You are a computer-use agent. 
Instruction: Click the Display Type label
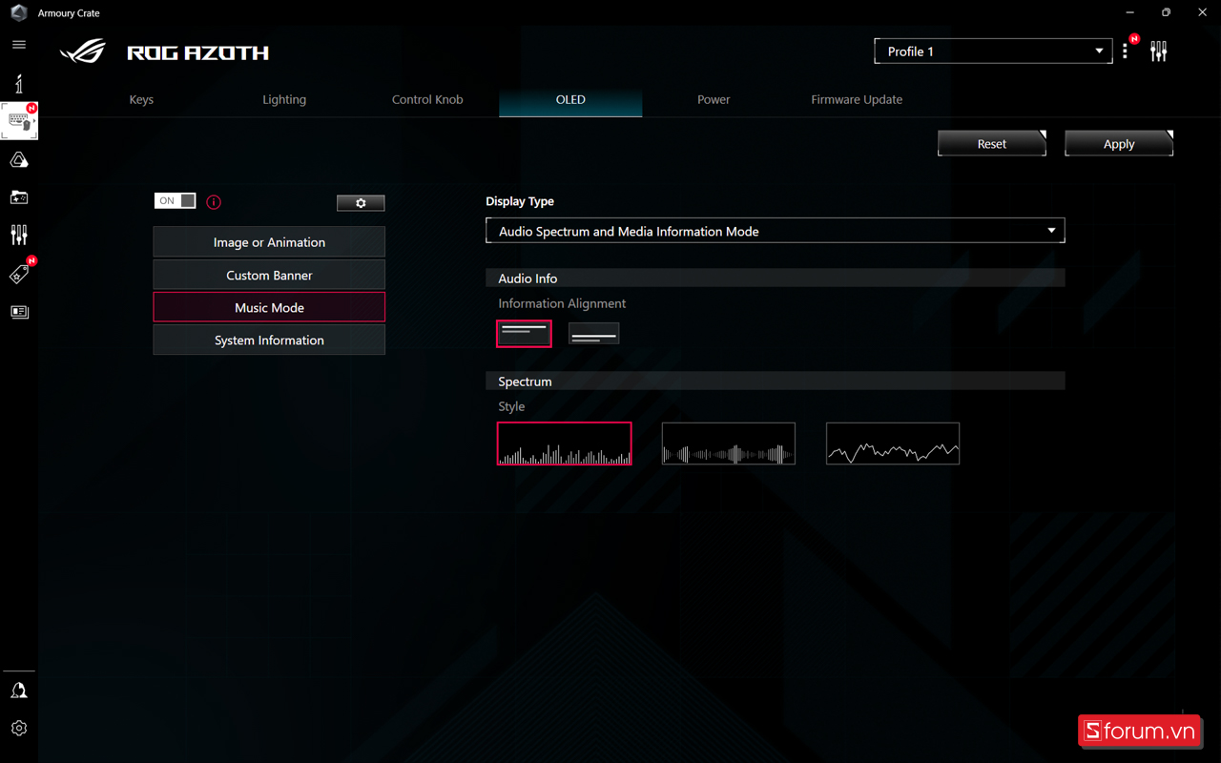pyautogui.click(x=520, y=201)
